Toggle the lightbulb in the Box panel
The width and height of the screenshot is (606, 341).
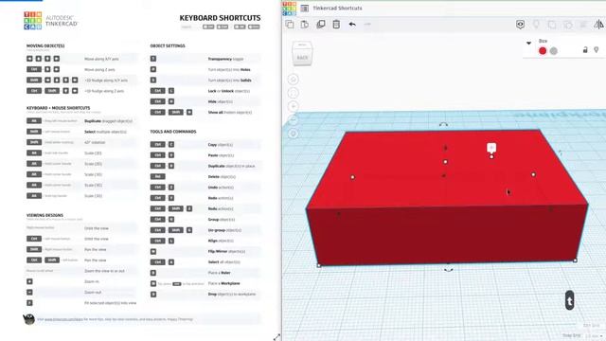click(597, 50)
